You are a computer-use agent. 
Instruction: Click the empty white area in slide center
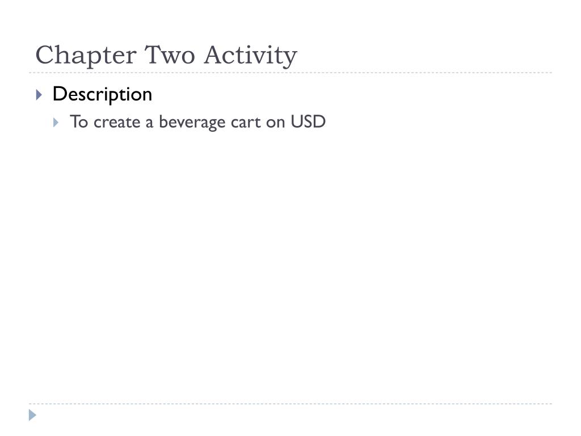[x=290, y=259]
